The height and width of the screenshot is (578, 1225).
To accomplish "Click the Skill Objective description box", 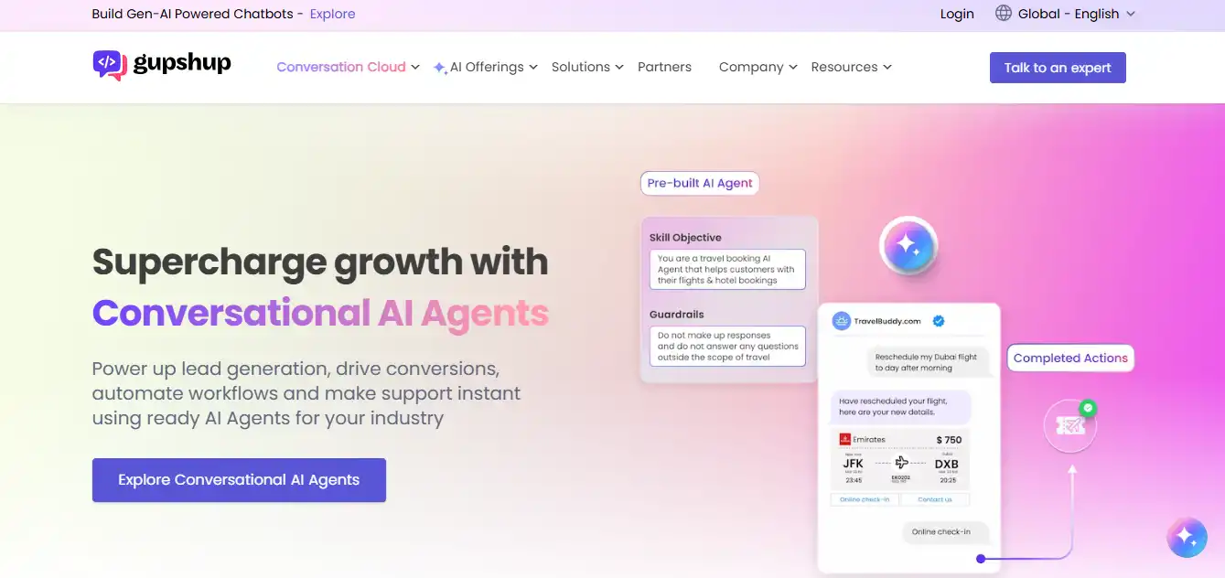I will [x=727, y=270].
